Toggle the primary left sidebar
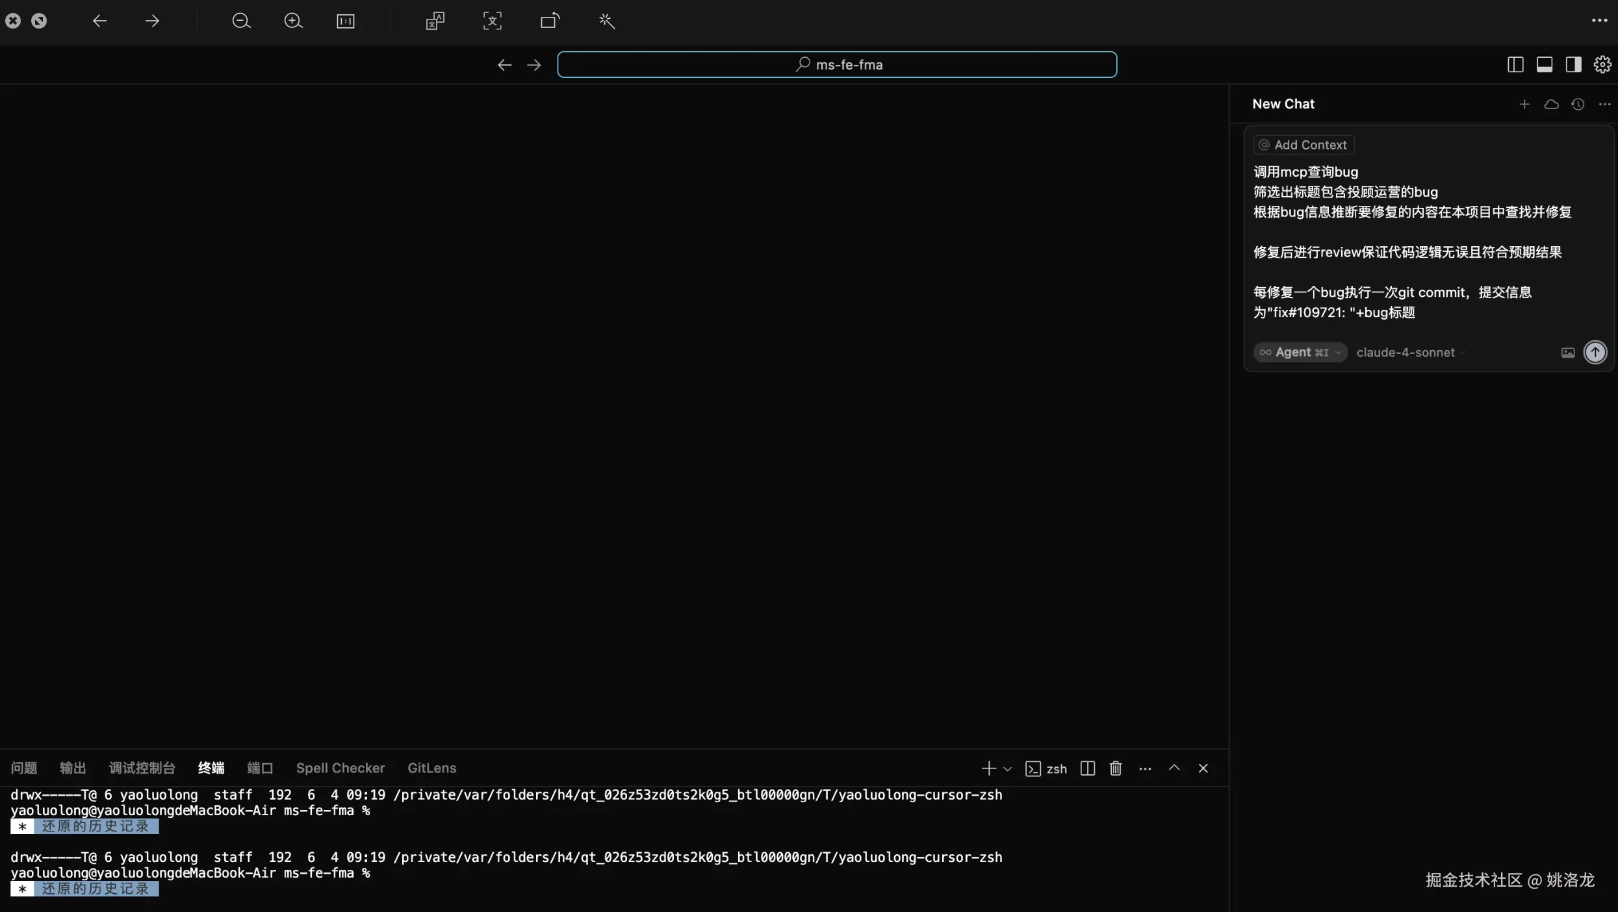Screen dimensions: 1618x912 [1515, 64]
